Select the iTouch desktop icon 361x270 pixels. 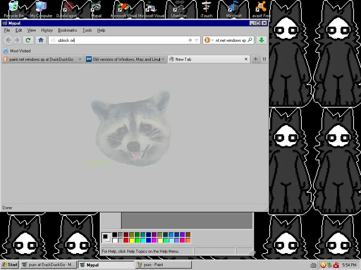[x=206, y=9]
